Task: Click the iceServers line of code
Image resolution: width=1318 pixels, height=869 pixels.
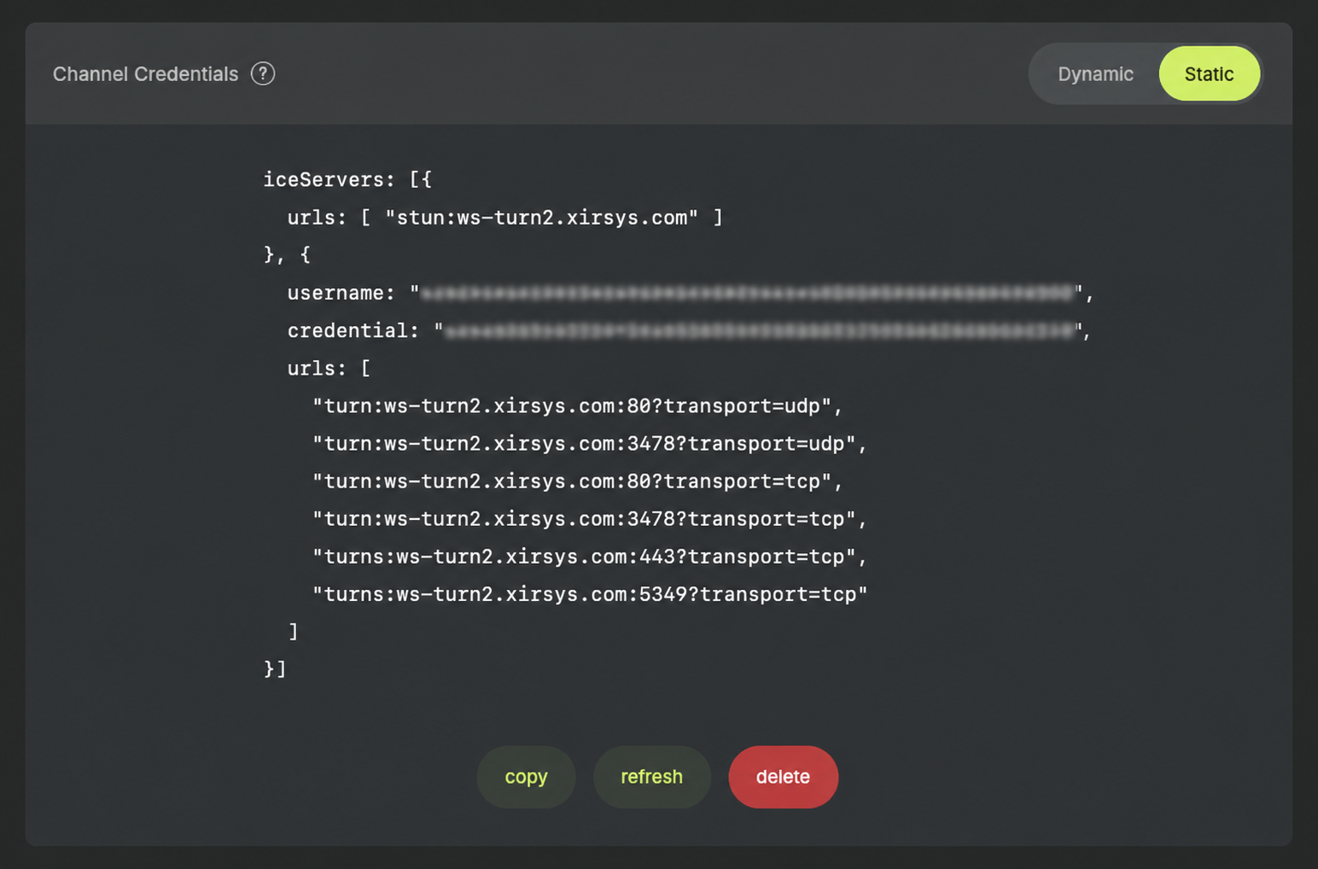Action: click(347, 179)
